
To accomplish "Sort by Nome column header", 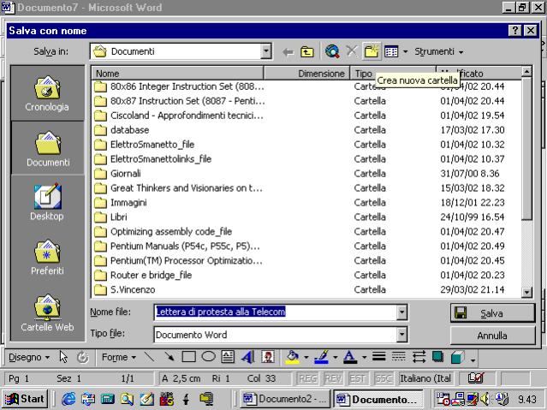I will point(177,74).
